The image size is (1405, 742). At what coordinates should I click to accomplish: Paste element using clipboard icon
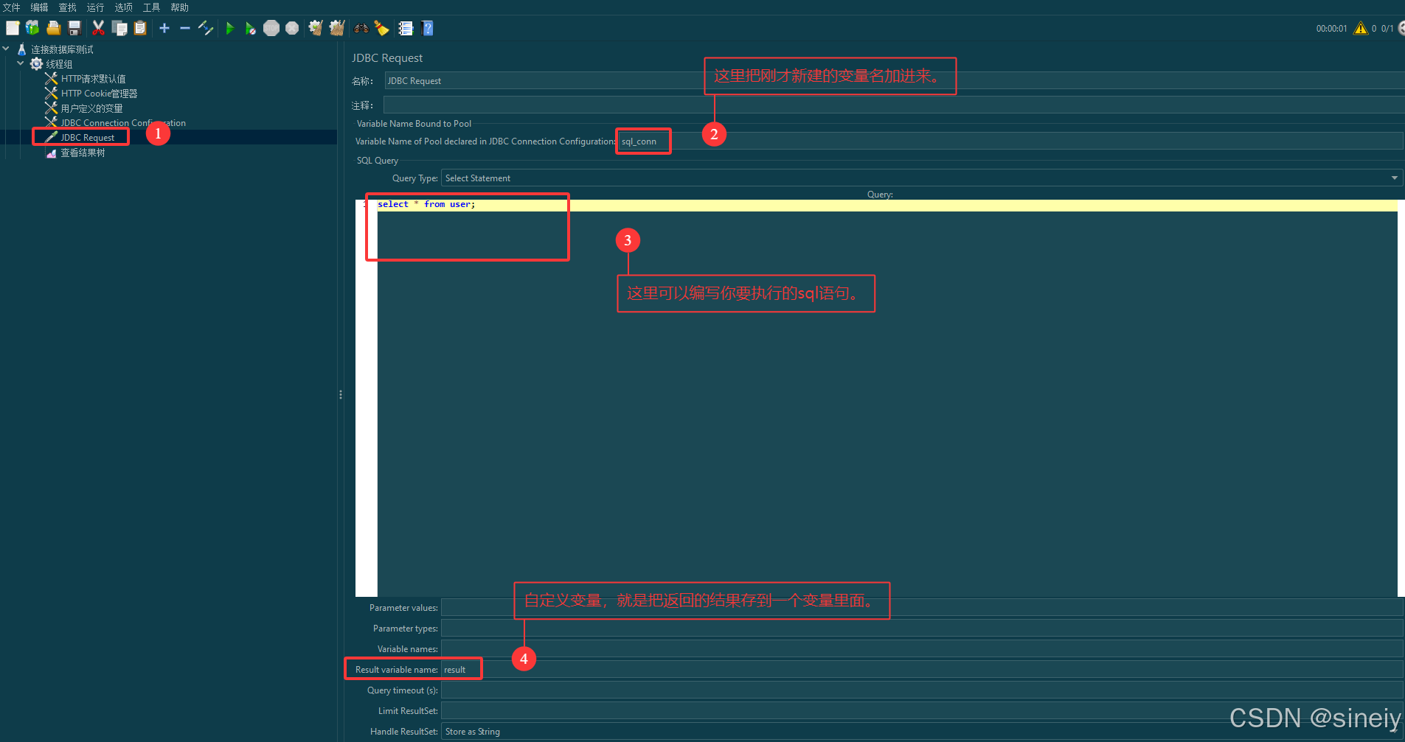[x=140, y=28]
